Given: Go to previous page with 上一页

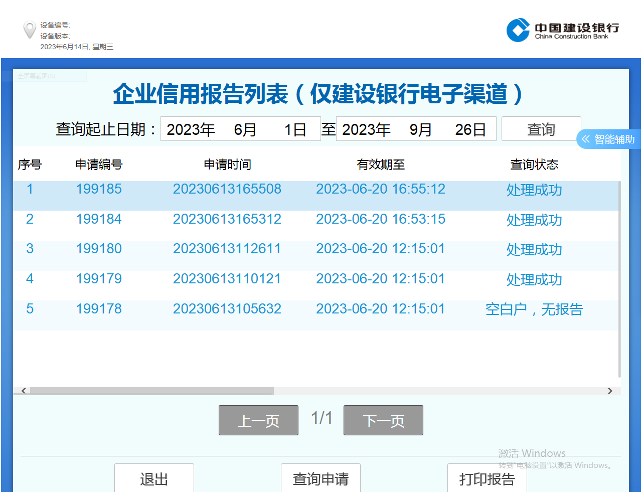Looking at the screenshot, I should [258, 420].
